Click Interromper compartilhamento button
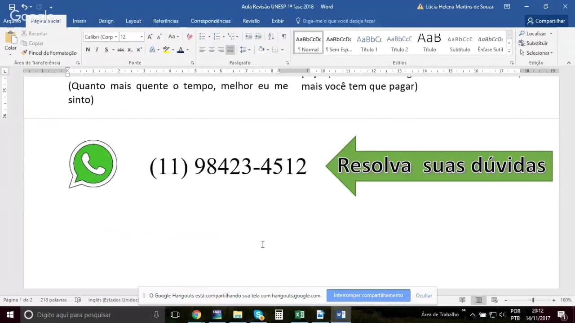 pyautogui.click(x=368, y=295)
